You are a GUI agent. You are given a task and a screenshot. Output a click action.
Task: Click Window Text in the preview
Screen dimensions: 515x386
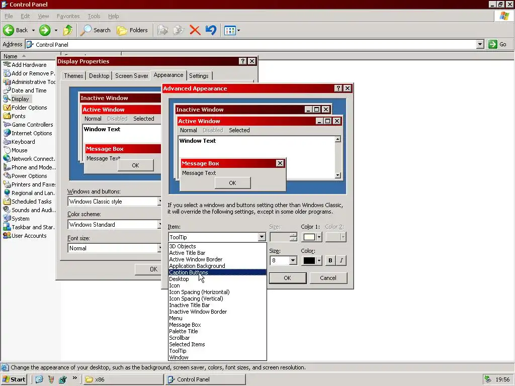point(197,141)
